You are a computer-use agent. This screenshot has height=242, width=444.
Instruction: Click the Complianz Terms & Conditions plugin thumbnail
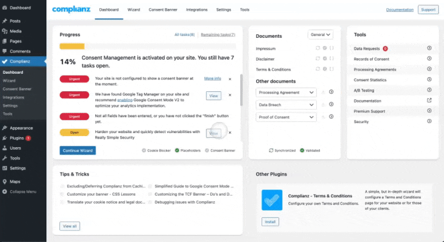[x=272, y=200]
